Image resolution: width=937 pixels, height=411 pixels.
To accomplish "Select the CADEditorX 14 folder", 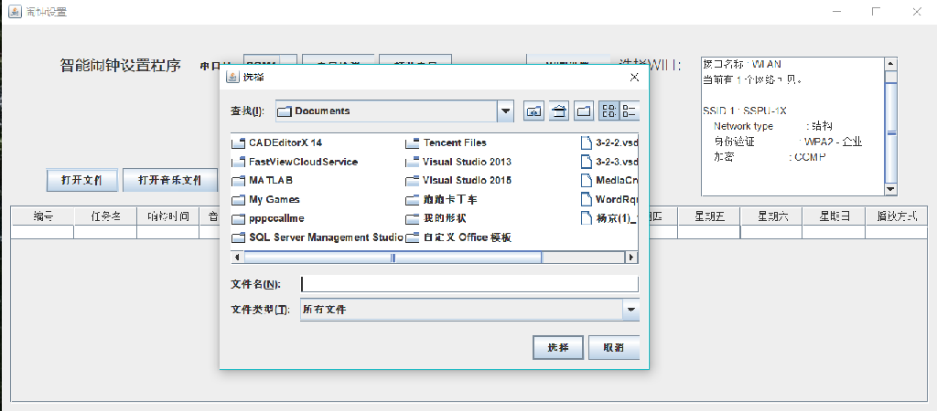I will (x=277, y=142).
